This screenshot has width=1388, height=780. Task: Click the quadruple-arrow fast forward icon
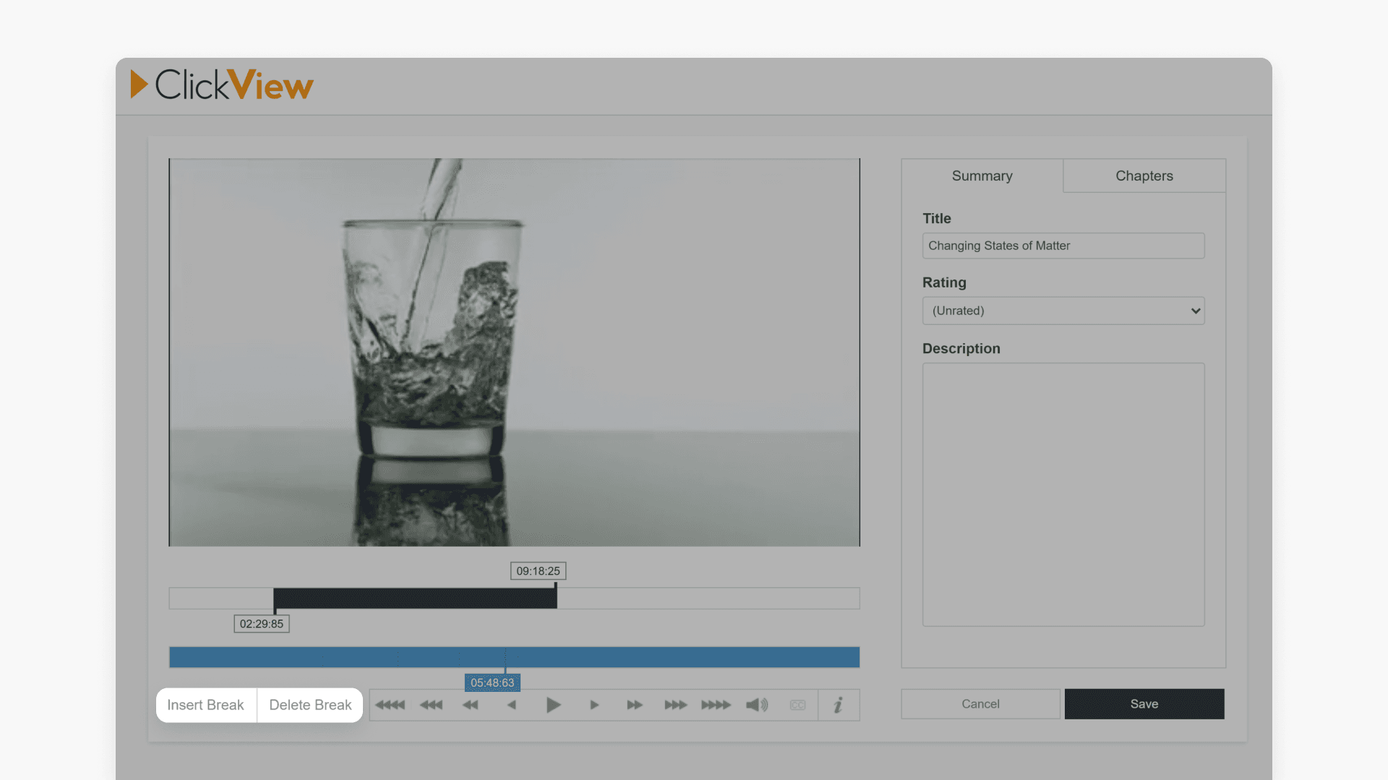click(716, 705)
